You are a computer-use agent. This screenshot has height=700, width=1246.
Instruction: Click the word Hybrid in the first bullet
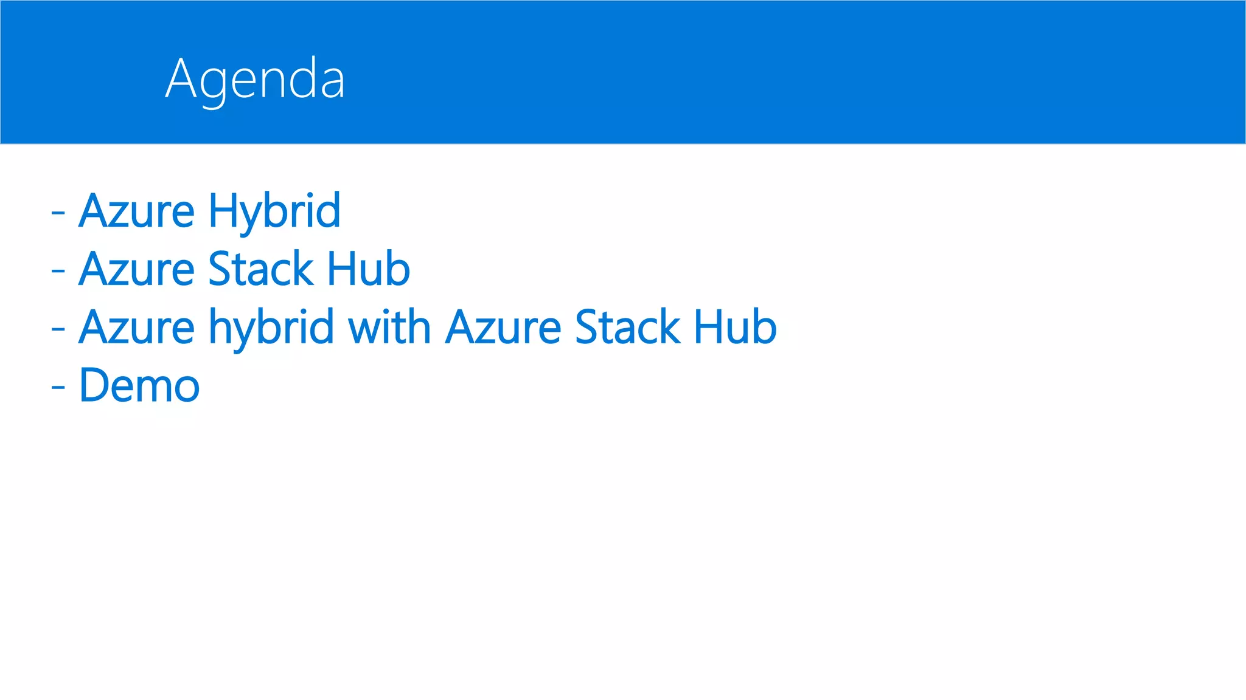[274, 211]
